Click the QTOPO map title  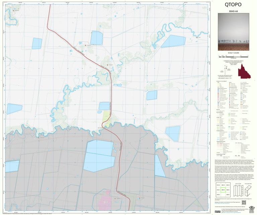(233, 5)
